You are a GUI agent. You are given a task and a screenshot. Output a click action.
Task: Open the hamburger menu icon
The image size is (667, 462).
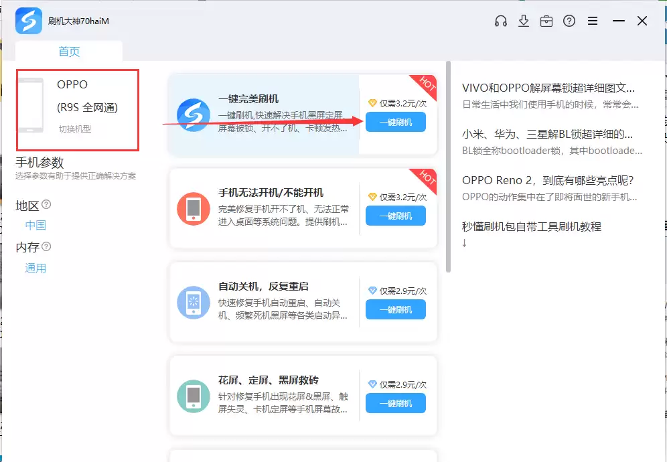[593, 21]
